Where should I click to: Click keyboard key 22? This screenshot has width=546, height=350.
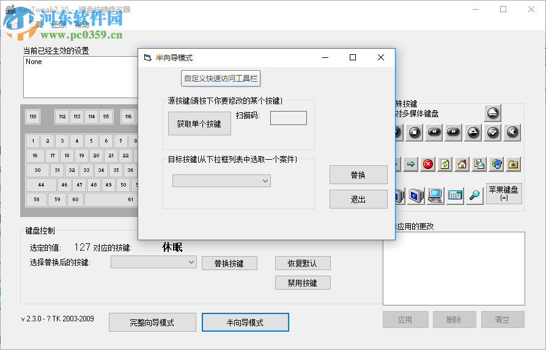click(125, 155)
